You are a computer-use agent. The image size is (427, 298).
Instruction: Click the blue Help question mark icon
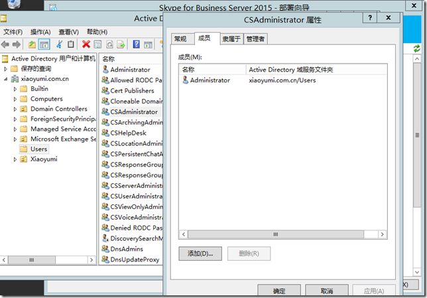pos(136,44)
